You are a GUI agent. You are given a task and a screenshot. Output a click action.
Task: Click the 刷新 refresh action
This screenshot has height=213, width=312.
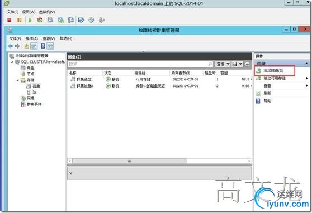click(x=267, y=93)
